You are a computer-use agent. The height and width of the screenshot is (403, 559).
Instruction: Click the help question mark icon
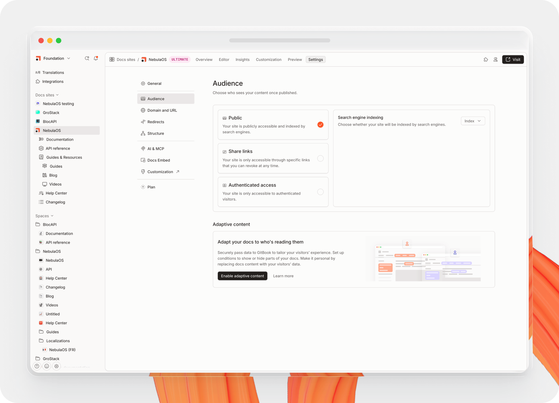pyautogui.click(x=37, y=366)
